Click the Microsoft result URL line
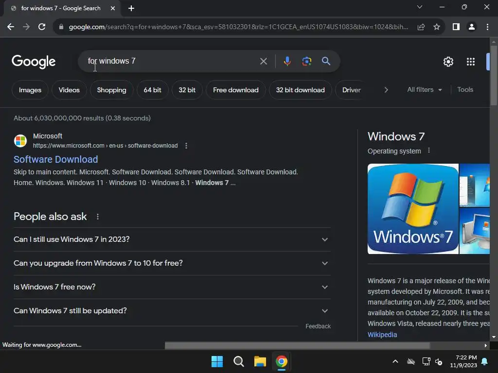Viewport: 498px width, 373px height. 106,146
